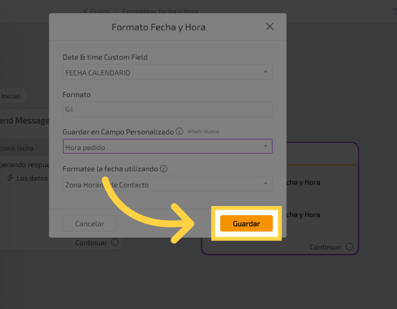
Task: Open the FECHA CALENDARIO custom field dropdown
Action: pyautogui.click(x=167, y=72)
